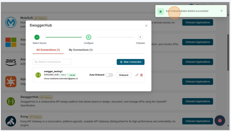Enable the Auto-Onboard toggle switch
The image size is (231, 131).
(109, 75)
